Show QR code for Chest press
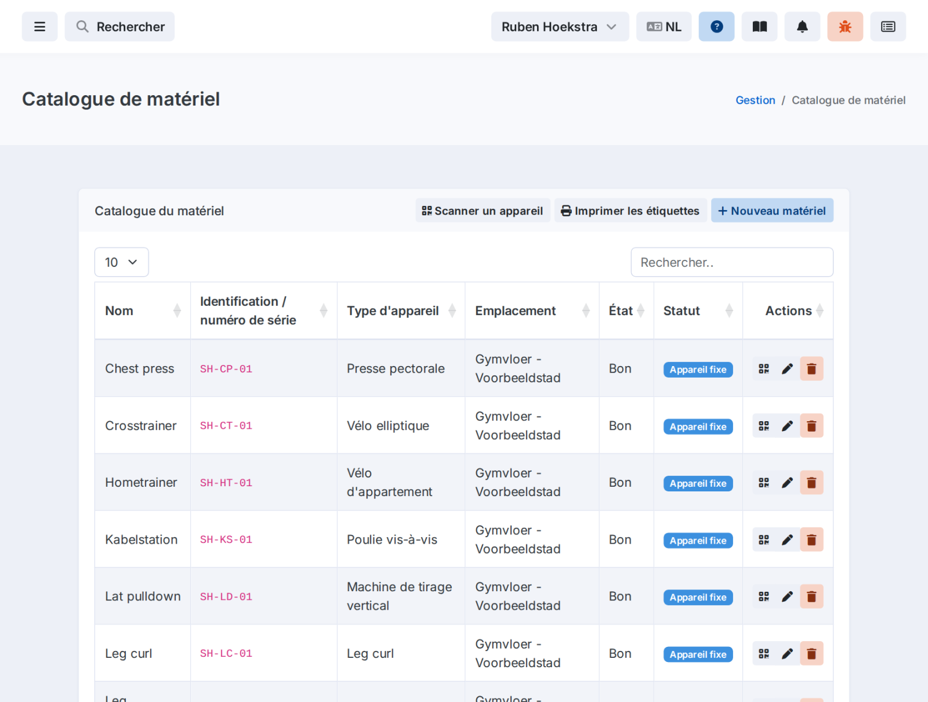Screen dimensions: 928x702 (x=764, y=369)
